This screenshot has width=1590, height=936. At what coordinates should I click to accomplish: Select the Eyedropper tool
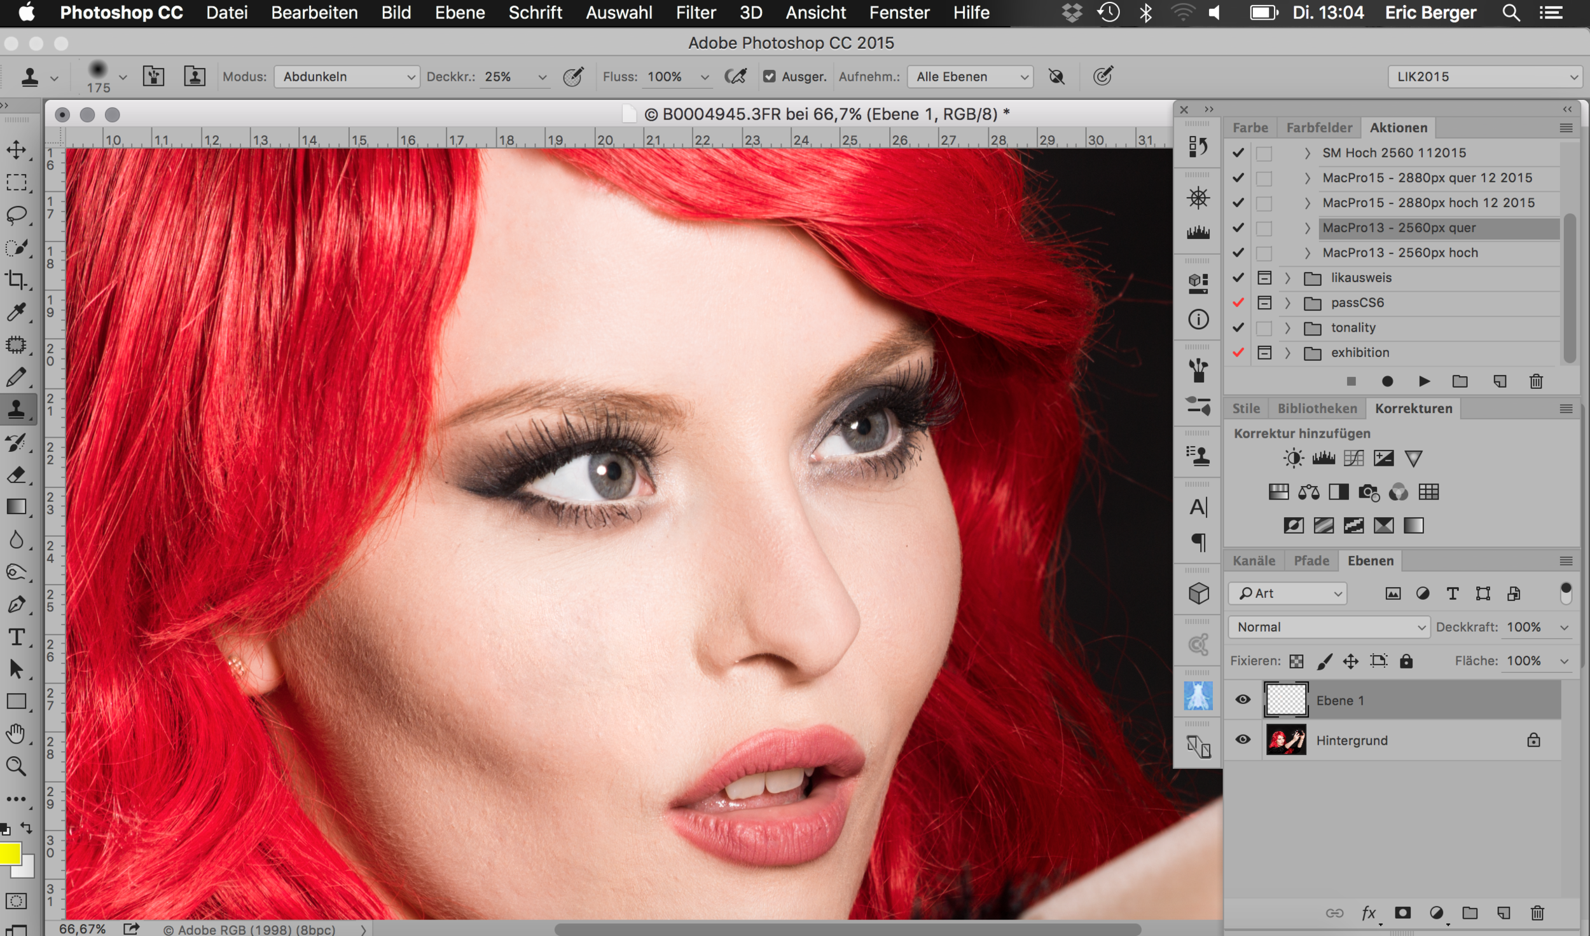(16, 312)
